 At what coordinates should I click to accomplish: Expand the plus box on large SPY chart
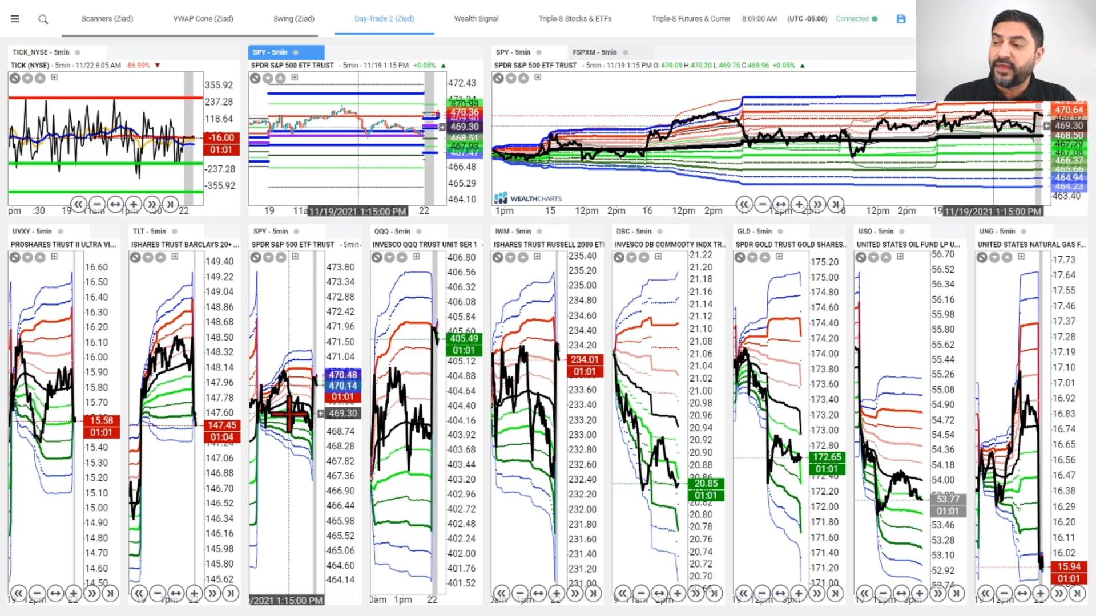point(538,78)
